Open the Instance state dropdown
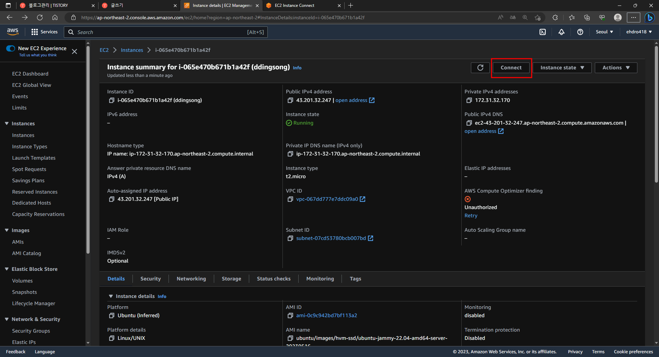Viewport: 659px width, 357px height. click(x=562, y=68)
